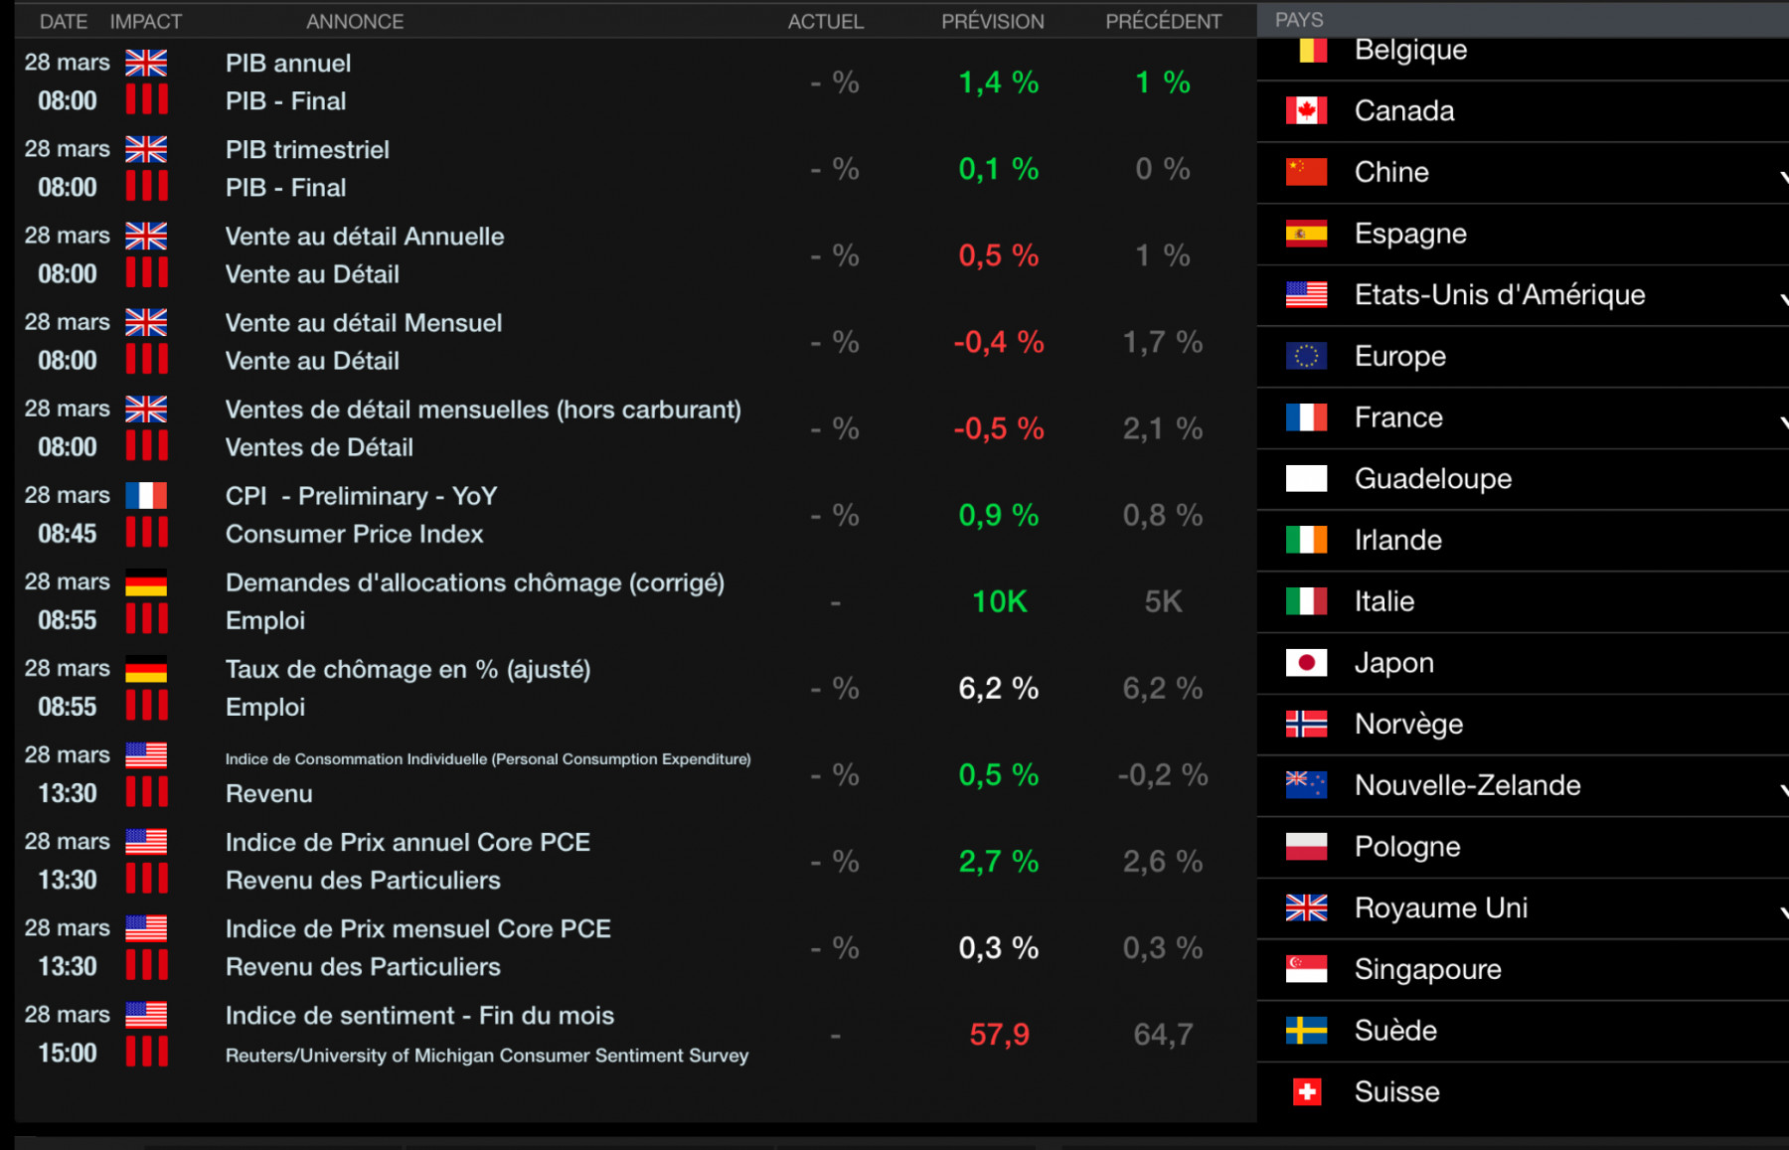Toggle the checkmark for Etats-Unis d'Amérique
Screen dimensions: 1789x1150
[1782, 299]
